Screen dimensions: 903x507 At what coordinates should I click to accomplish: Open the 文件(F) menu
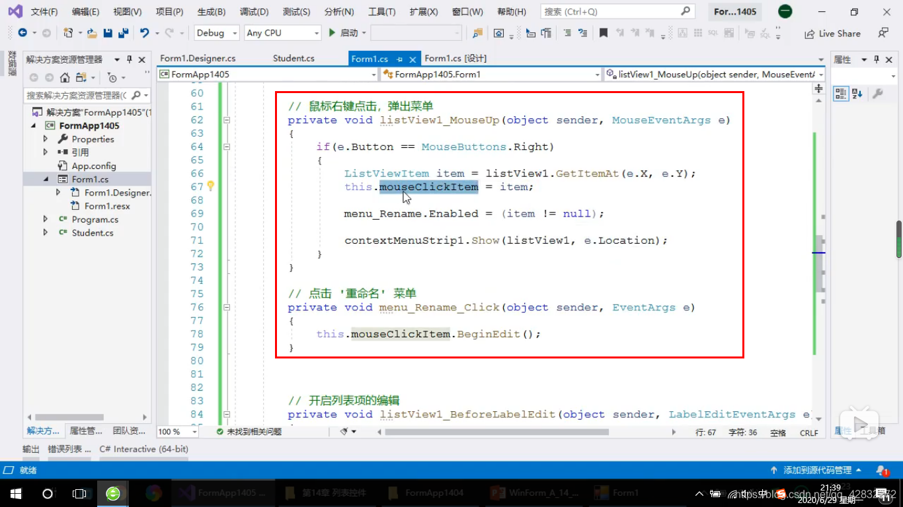[44, 12]
